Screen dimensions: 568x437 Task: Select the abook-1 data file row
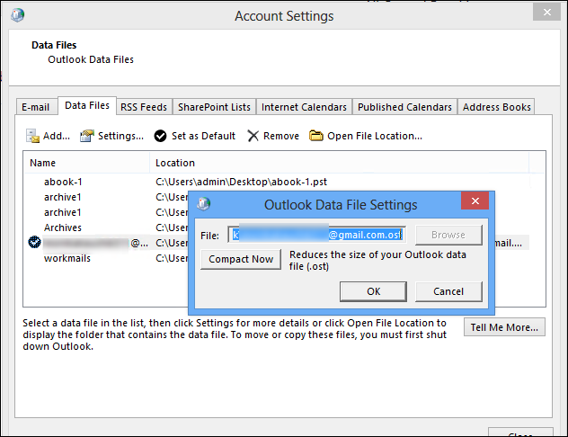pos(277,182)
